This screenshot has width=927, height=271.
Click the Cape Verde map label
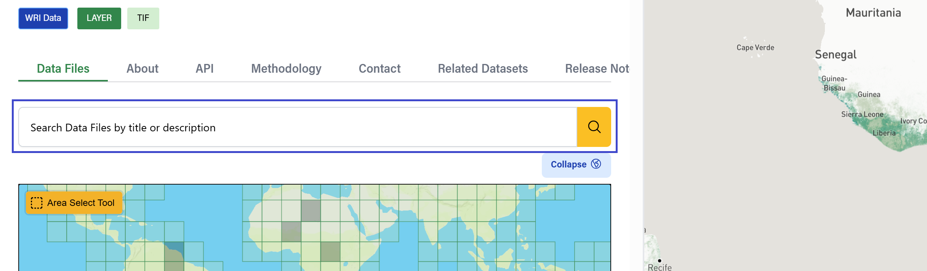click(x=755, y=48)
